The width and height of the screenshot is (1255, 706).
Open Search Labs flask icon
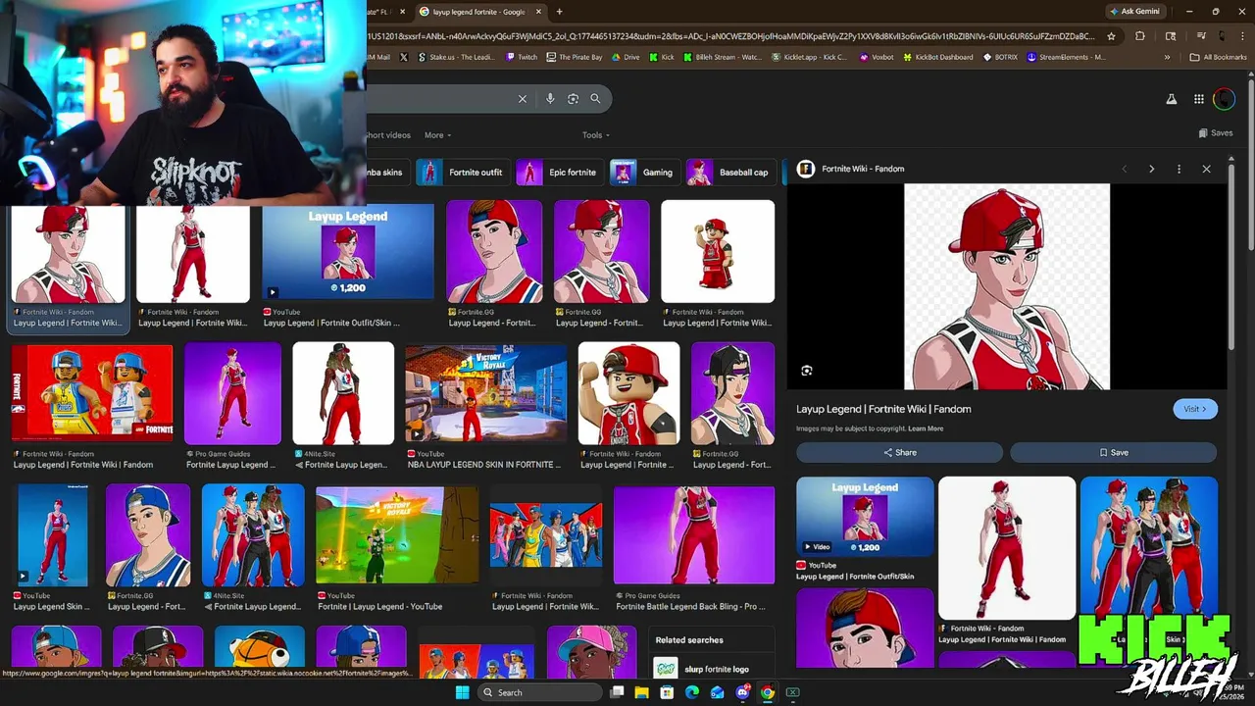click(x=1171, y=99)
